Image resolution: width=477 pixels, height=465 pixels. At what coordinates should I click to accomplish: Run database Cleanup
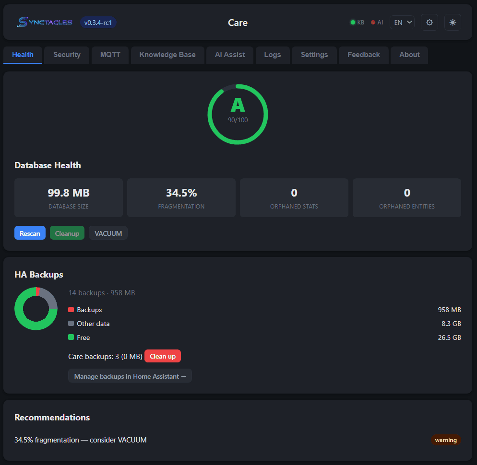[67, 233]
